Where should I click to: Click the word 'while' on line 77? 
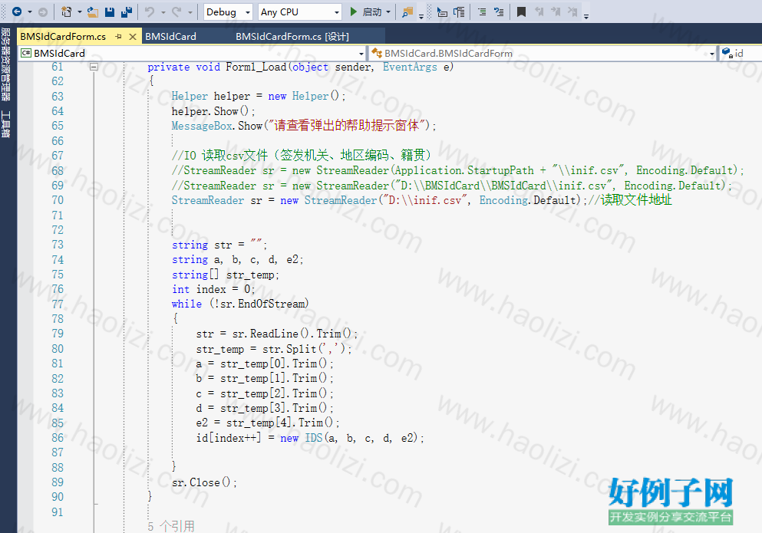coord(186,304)
